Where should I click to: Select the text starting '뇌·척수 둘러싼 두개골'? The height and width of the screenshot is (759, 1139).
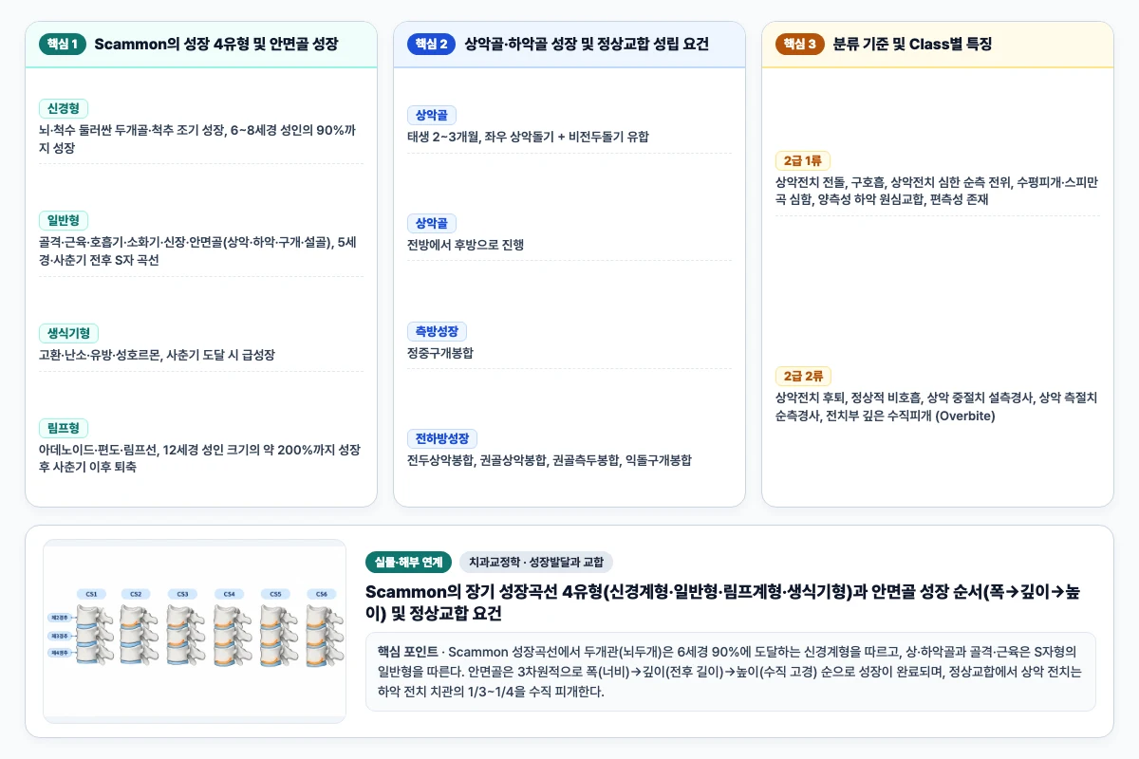pyautogui.click(x=197, y=139)
